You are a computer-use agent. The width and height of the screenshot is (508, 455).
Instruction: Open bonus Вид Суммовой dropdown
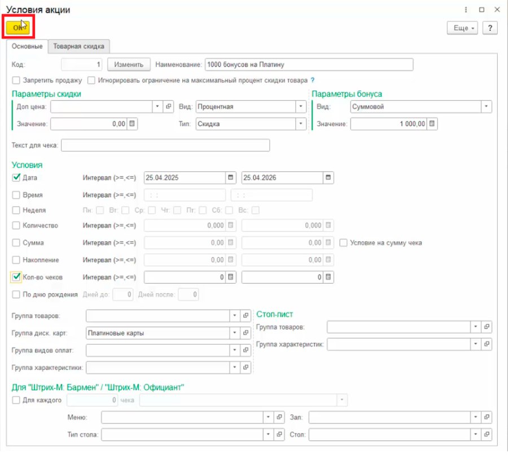[x=487, y=107]
